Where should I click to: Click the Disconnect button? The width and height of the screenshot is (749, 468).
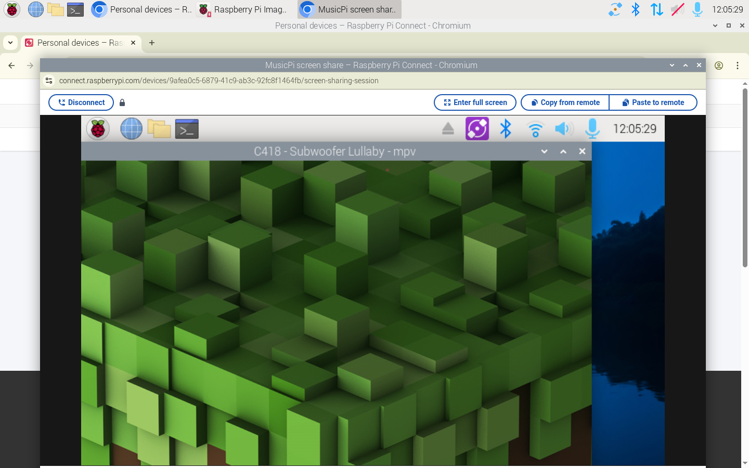coord(81,102)
